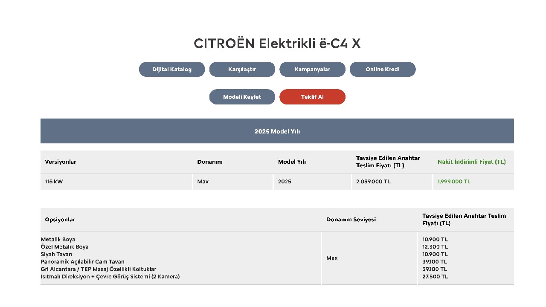Select the Siyah Tavan option line
Image resolution: width=546 pixels, height=307 pixels.
click(x=56, y=255)
